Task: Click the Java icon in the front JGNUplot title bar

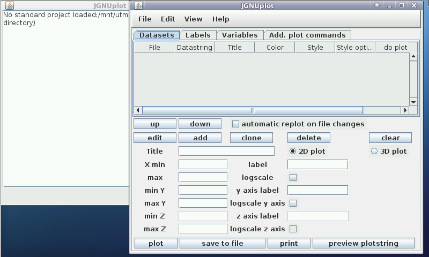Action: click(x=138, y=5)
